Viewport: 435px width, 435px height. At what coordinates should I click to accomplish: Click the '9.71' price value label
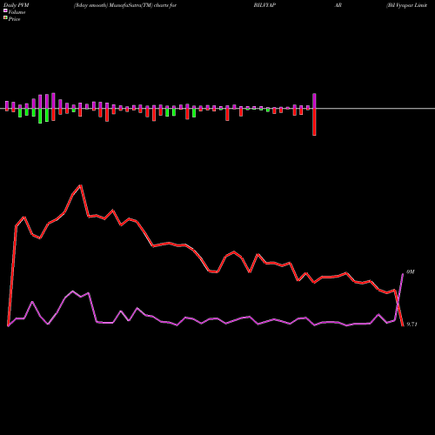[x=412, y=325]
